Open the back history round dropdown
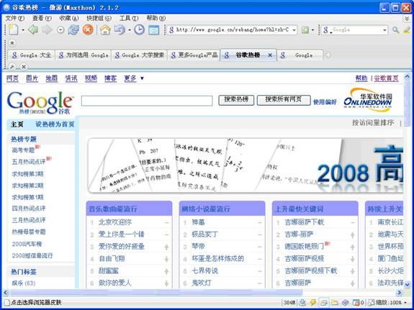414x310 pixels. point(60,29)
